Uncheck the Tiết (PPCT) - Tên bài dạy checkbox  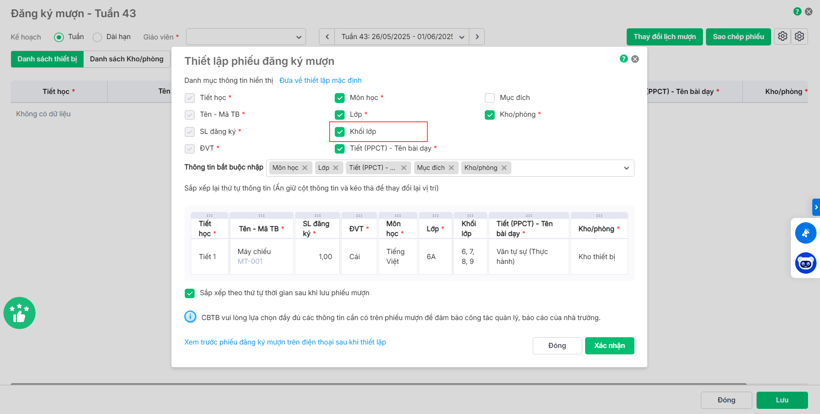click(x=340, y=149)
